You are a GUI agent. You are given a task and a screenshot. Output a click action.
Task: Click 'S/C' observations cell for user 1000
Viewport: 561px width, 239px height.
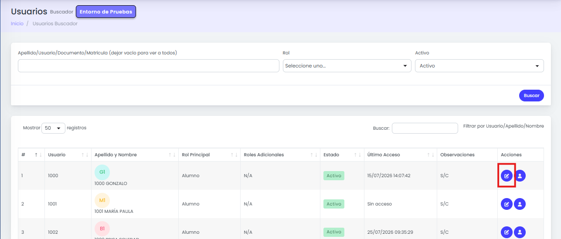pos(445,175)
